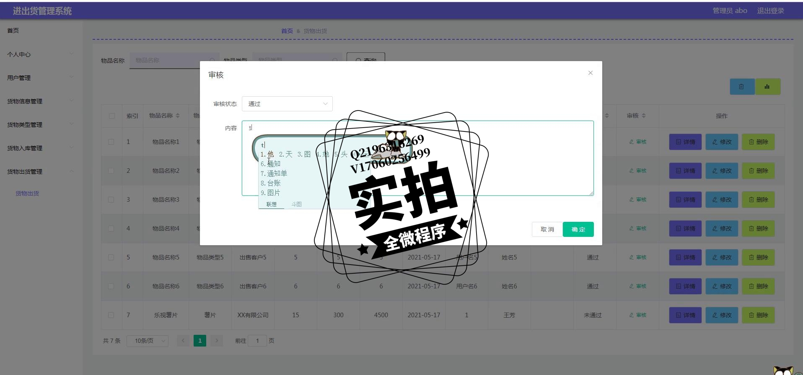Switch to 联想 tab in IME popup
The image size is (803, 375).
272,204
